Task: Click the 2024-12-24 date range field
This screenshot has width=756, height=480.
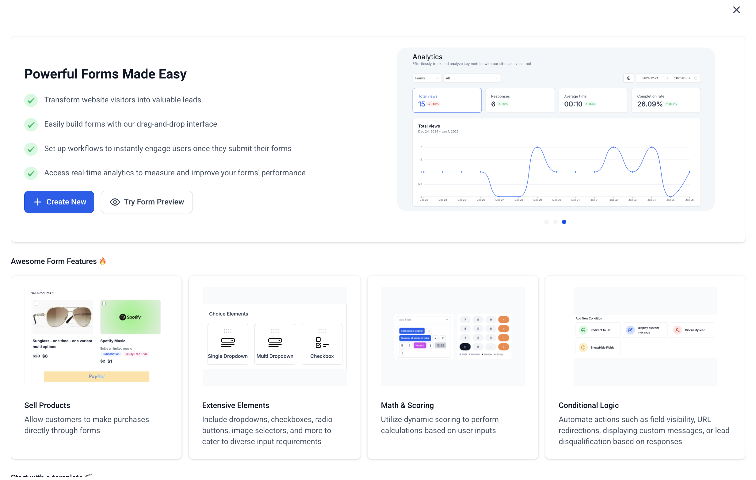Action: (650, 78)
